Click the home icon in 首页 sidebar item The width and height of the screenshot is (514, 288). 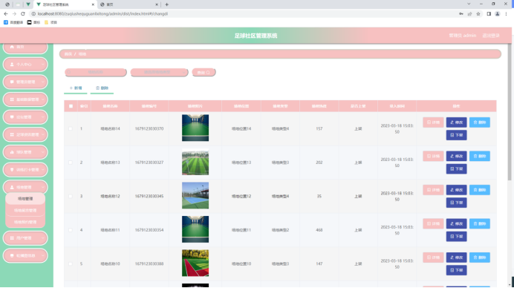(12, 47)
